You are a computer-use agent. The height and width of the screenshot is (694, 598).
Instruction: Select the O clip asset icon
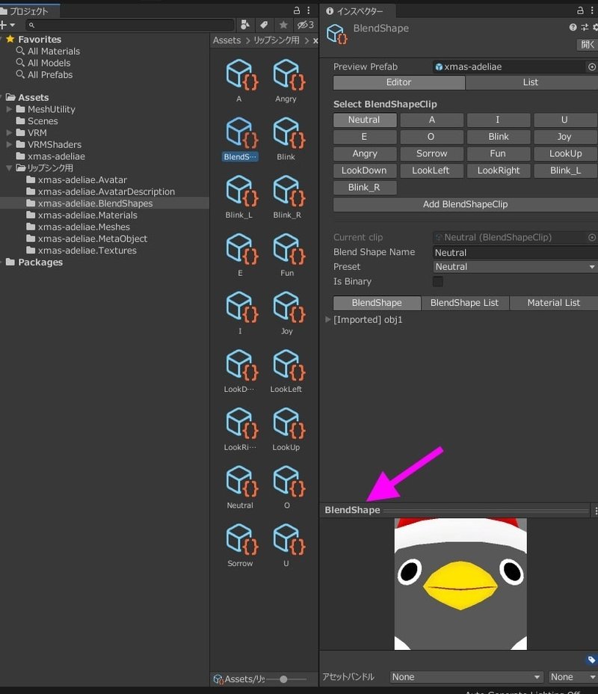(x=289, y=481)
